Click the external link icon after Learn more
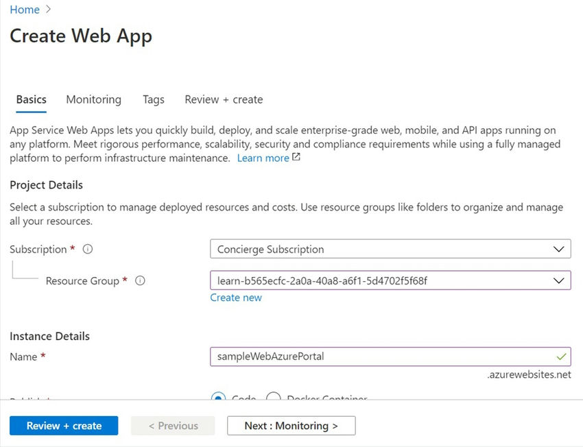The height and width of the screenshot is (447, 583). coord(296,156)
